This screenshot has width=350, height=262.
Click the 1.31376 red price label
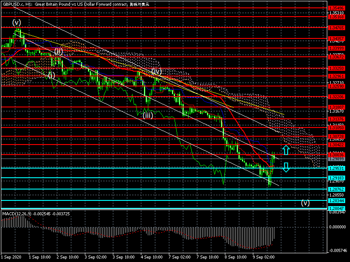[x=336, y=119]
